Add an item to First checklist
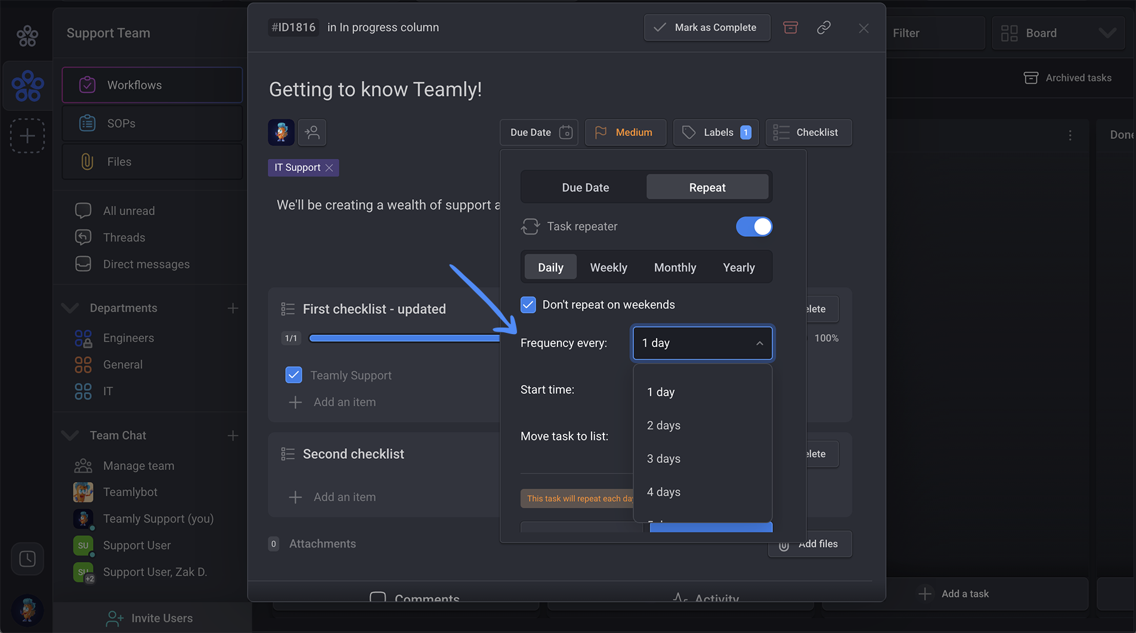 (x=333, y=402)
